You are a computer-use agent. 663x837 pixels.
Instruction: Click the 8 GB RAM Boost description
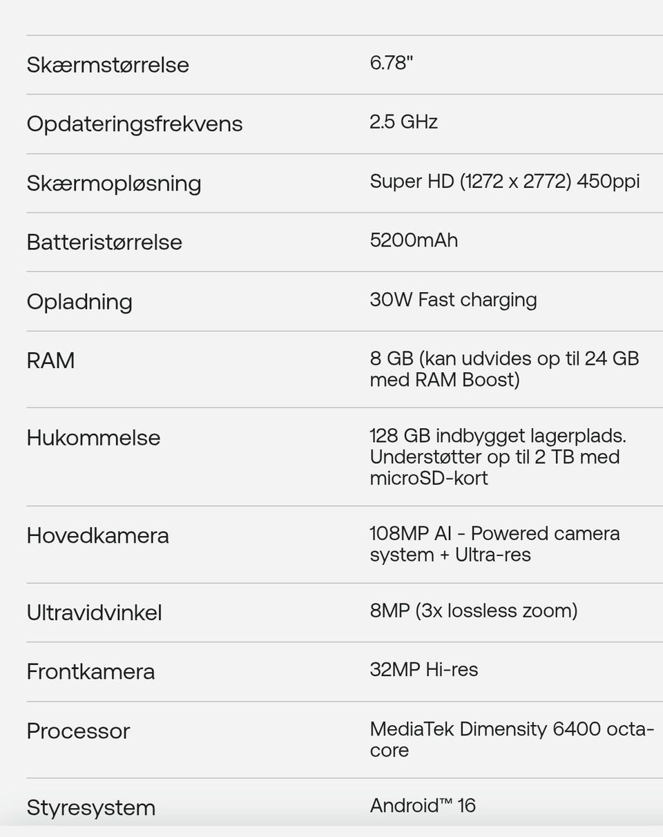(x=505, y=369)
